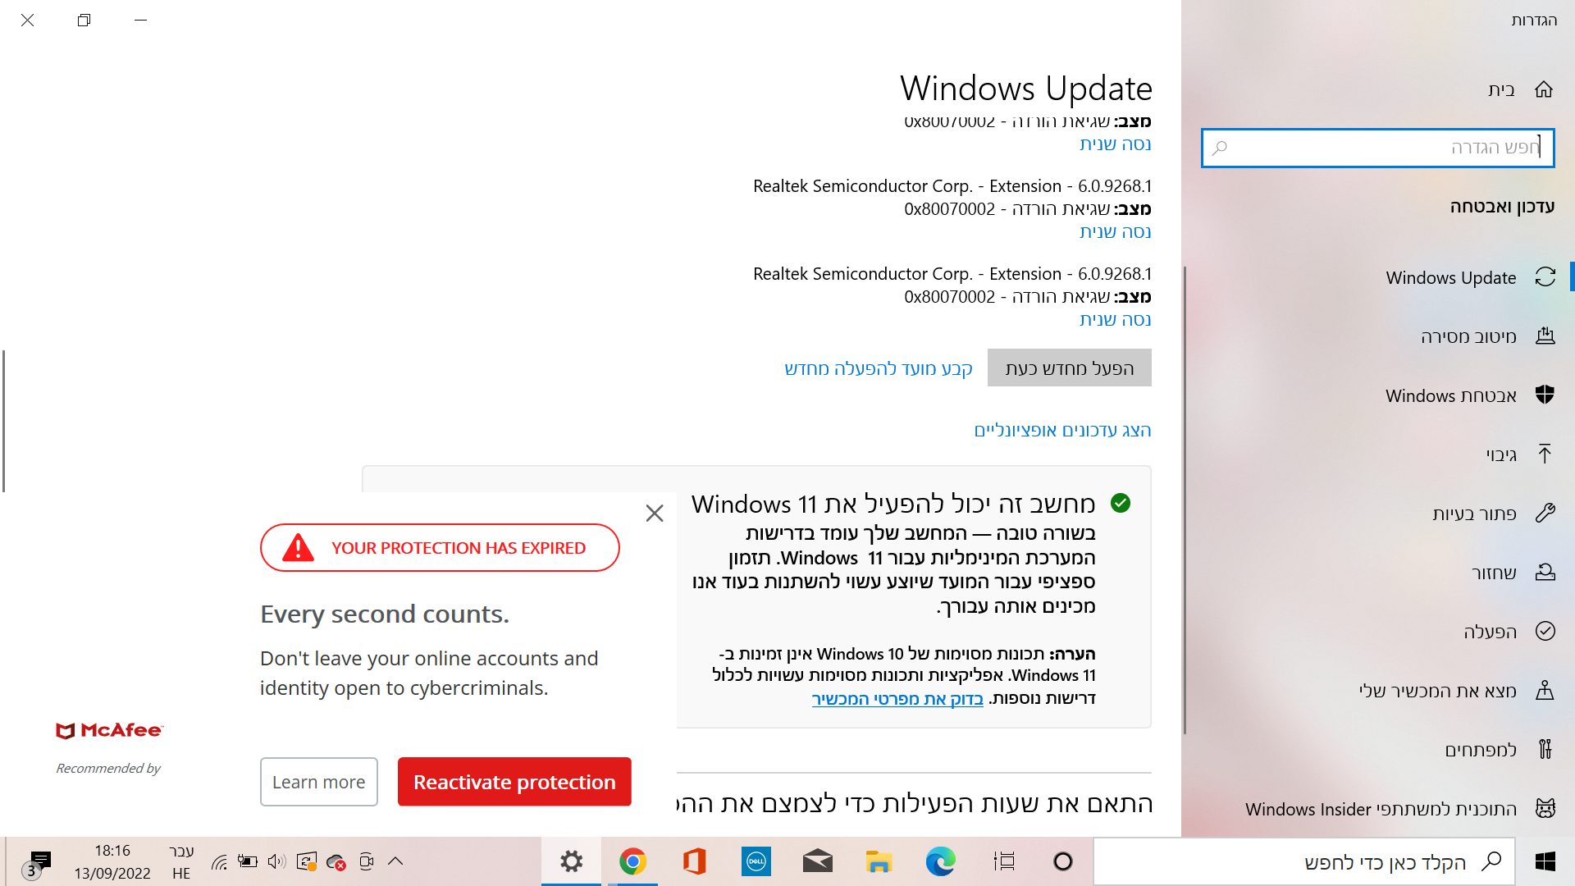Click Reactivate protection in McAfee popup
This screenshot has height=886, width=1575.
tap(514, 782)
